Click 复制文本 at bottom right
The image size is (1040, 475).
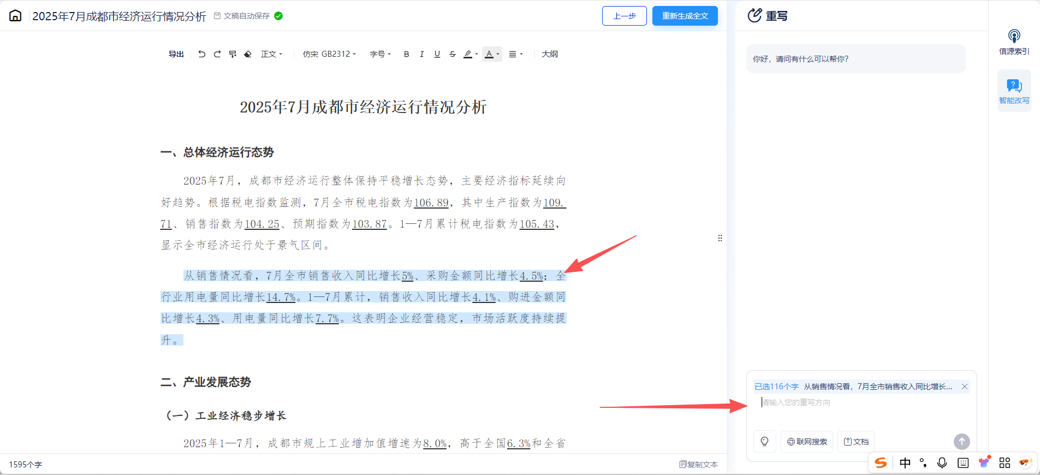698,465
